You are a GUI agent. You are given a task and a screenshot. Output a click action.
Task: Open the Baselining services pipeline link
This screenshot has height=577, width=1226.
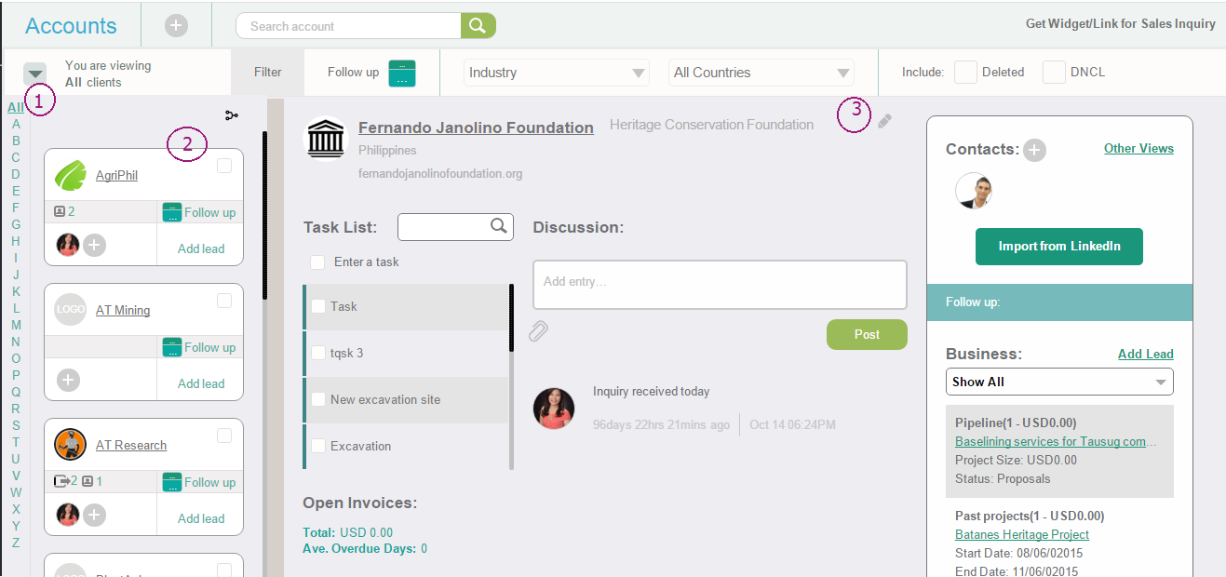tap(1056, 441)
